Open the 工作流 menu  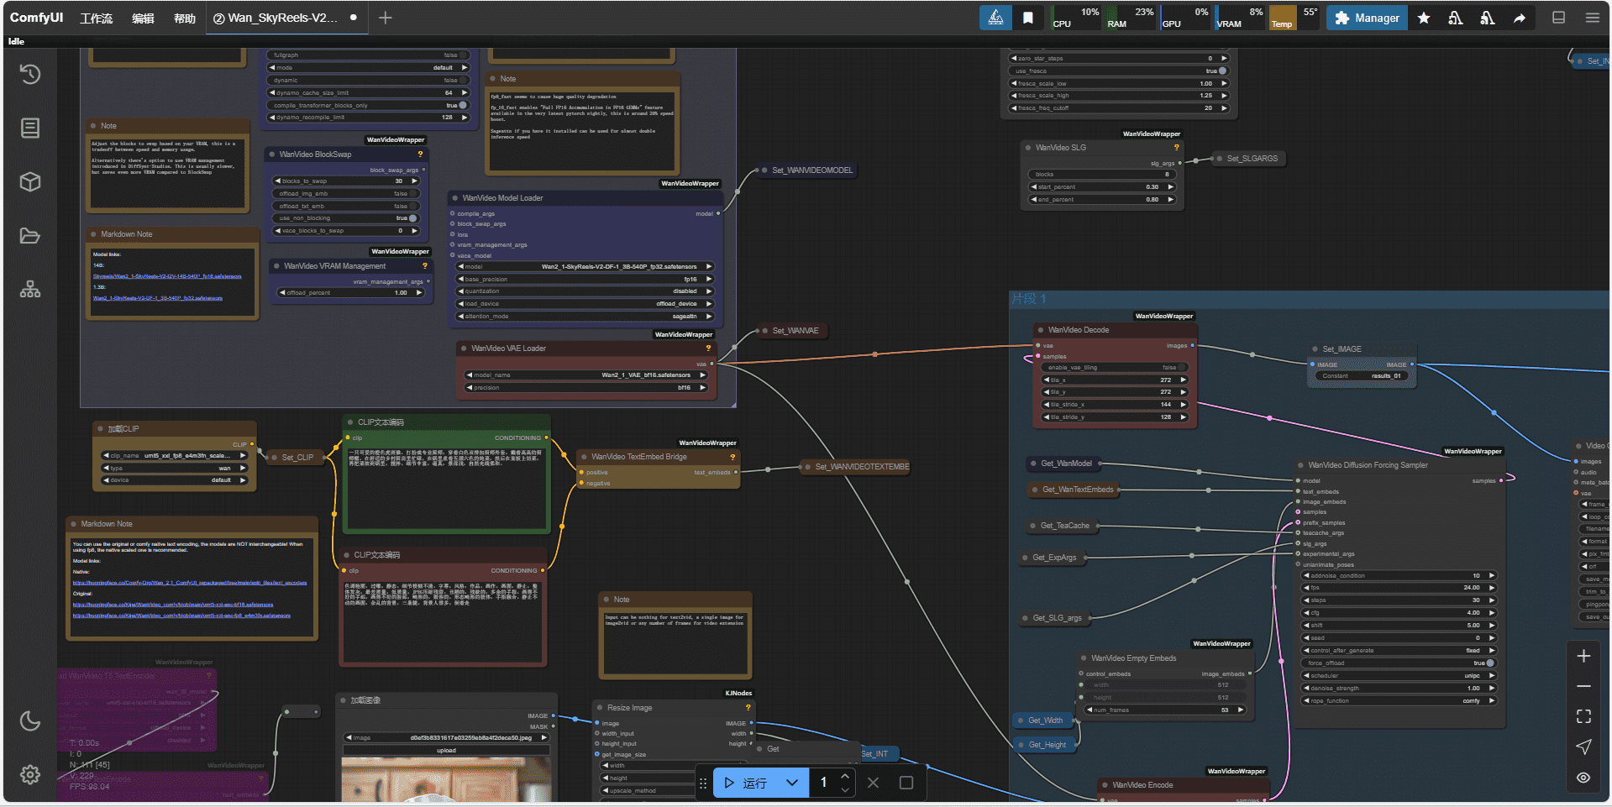(96, 18)
